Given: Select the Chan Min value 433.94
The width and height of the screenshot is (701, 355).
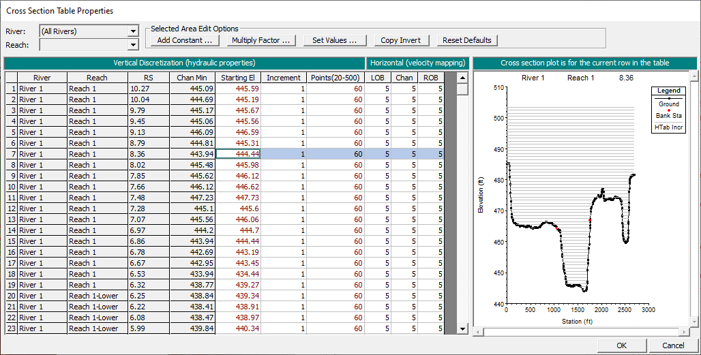Looking at the screenshot, I should 192,274.
